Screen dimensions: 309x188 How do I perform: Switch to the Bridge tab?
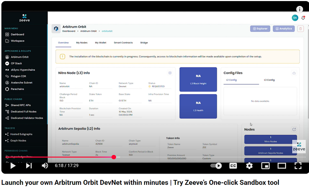pos(144,43)
